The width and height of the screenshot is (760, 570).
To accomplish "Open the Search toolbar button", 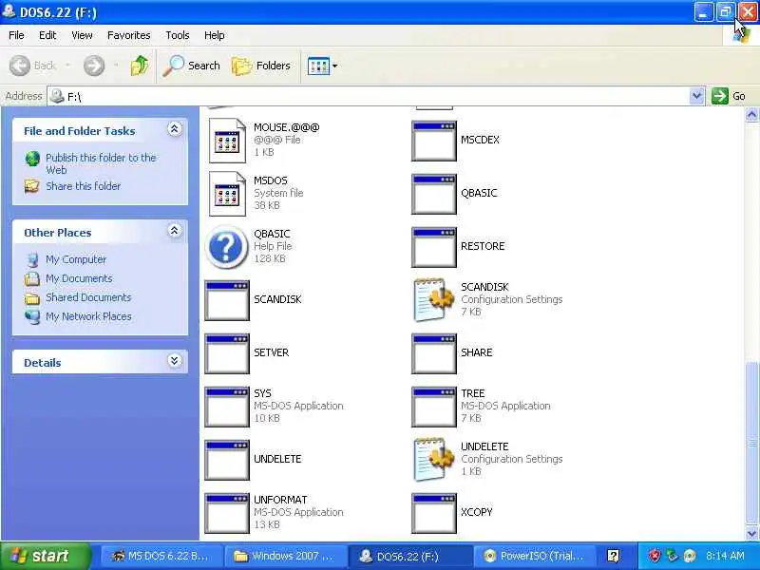I will point(192,66).
